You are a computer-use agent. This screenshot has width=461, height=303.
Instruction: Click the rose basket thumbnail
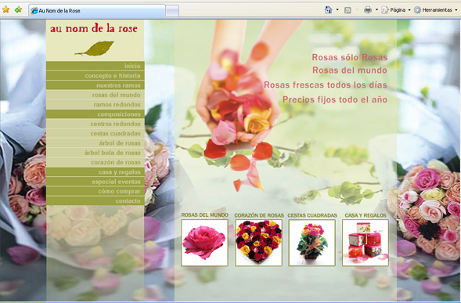tap(312, 243)
